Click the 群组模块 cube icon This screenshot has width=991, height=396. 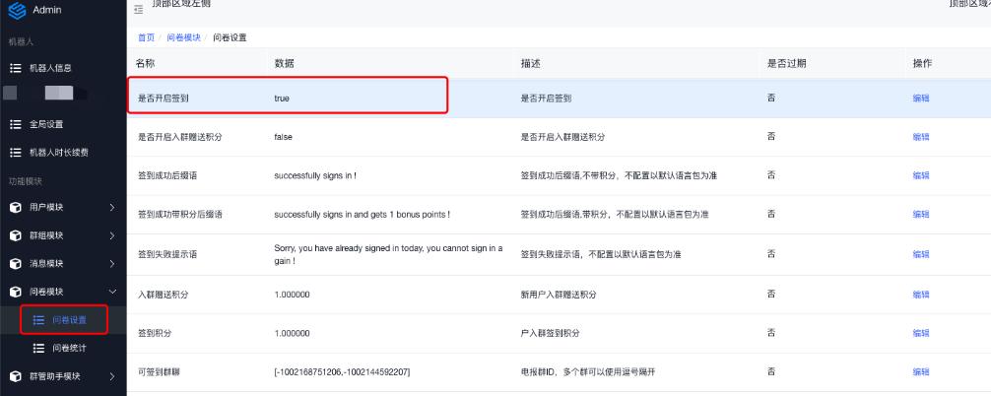pyautogui.click(x=15, y=235)
